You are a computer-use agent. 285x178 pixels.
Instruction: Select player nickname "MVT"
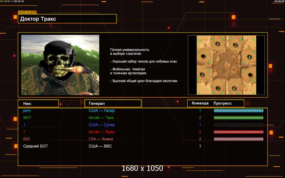click(x=27, y=118)
